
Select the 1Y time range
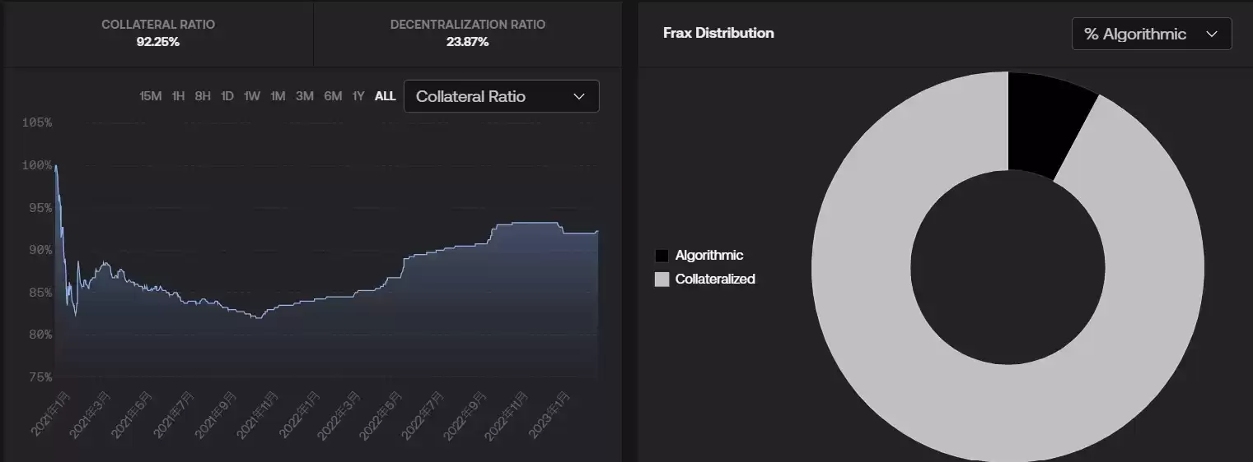pos(358,96)
